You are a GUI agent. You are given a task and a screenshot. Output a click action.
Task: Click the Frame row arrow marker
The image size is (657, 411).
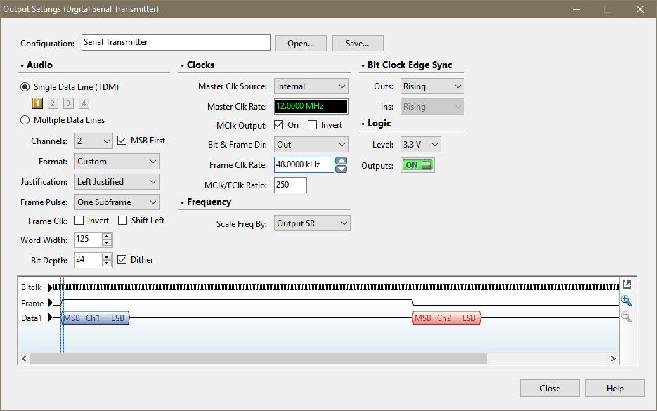tap(50, 304)
